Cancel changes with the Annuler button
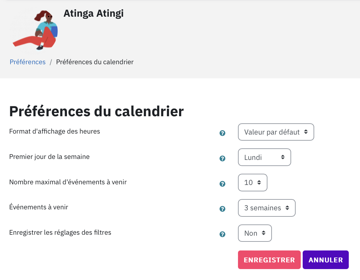The width and height of the screenshot is (360, 280). 325,260
